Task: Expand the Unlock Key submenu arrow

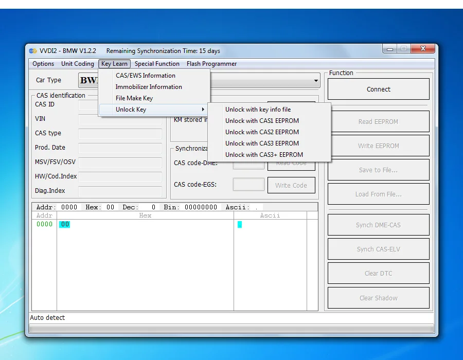Action: point(203,110)
